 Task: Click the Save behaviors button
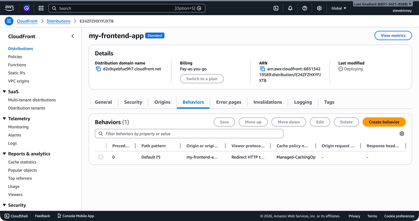(x=224, y=122)
